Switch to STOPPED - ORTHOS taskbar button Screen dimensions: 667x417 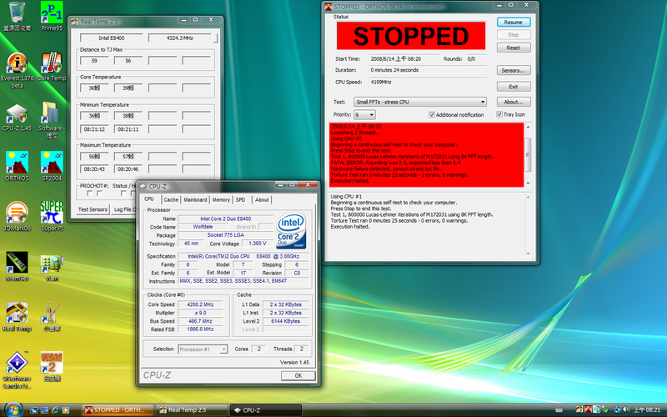pyautogui.click(x=117, y=410)
